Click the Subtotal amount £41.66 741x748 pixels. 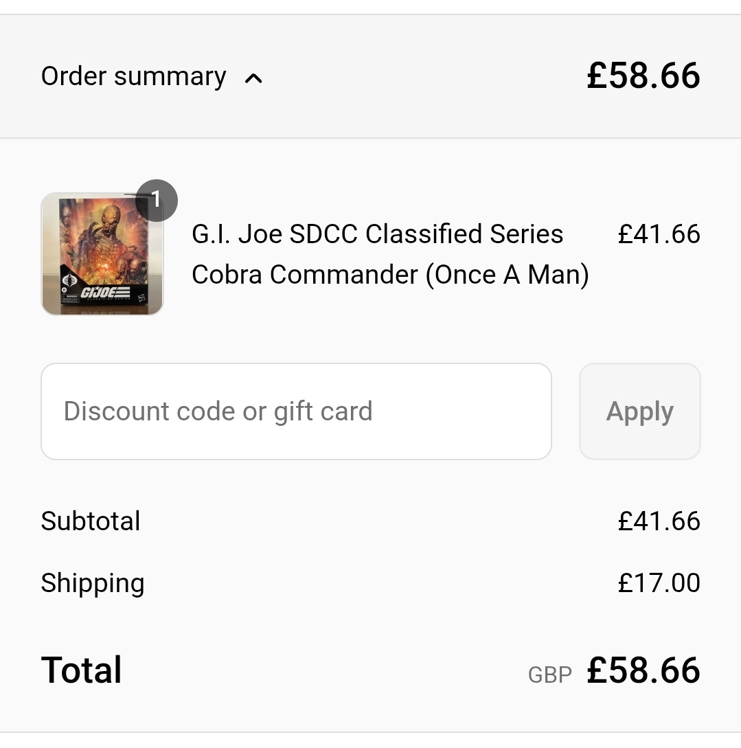659,521
